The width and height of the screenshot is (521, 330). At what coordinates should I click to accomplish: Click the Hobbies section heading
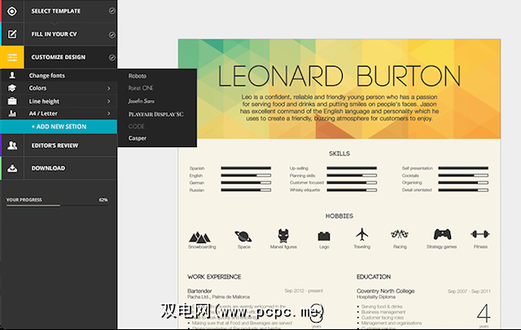click(x=339, y=216)
